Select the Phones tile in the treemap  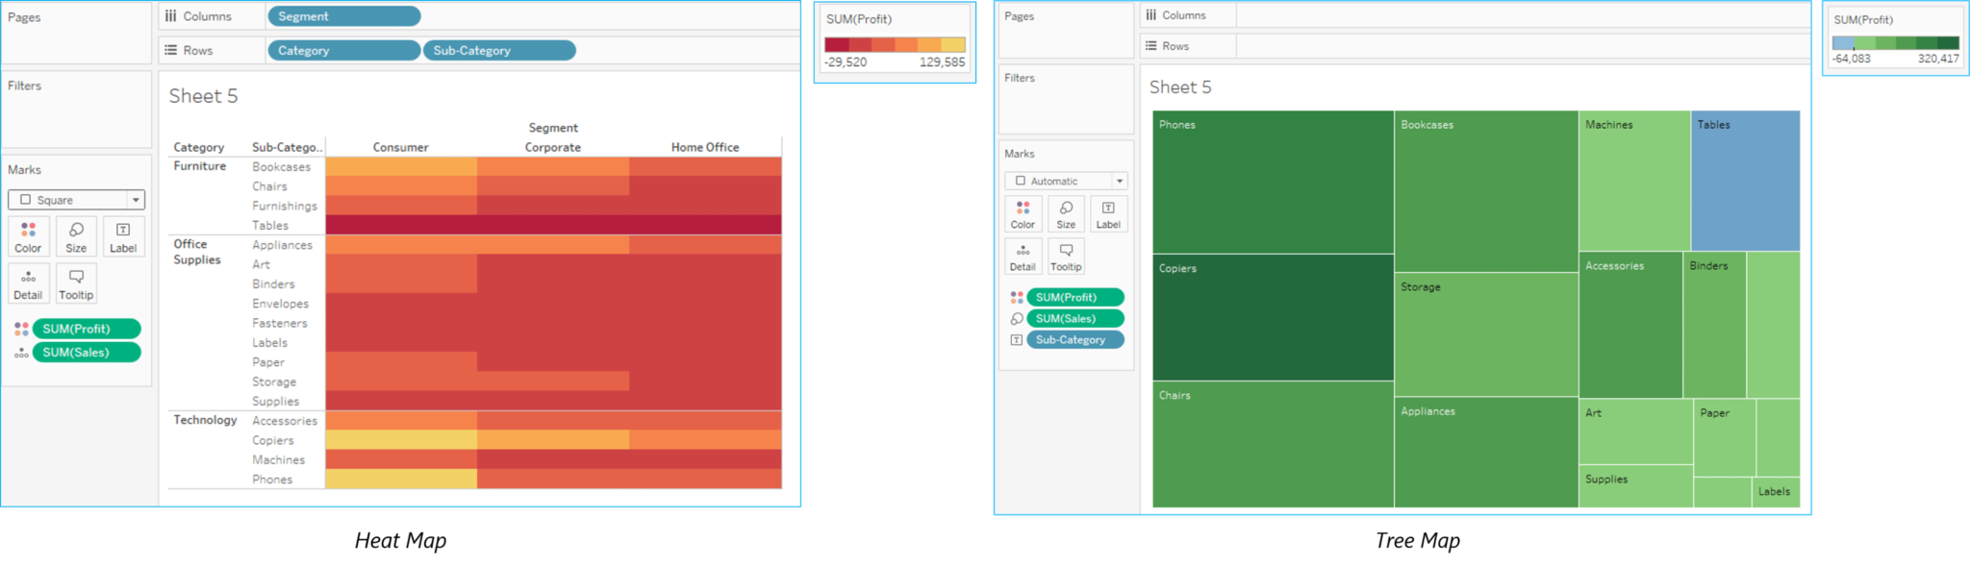(x=1273, y=183)
